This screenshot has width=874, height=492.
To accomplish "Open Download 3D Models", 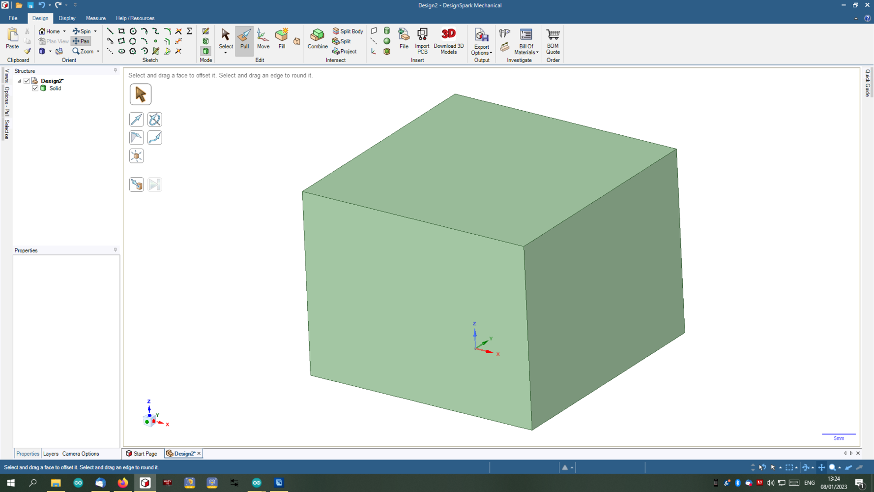I will pyautogui.click(x=448, y=40).
